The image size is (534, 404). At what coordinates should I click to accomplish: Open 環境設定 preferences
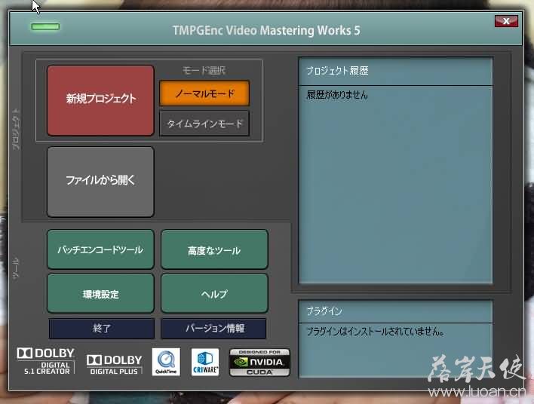(100, 293)
